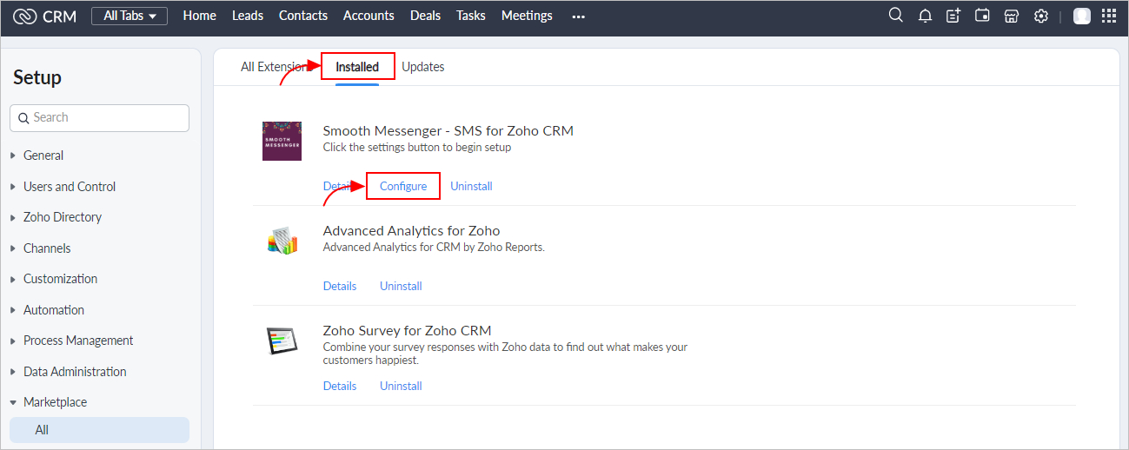This screenshot has height=450, width=1129.
Task: Click the Smooth Messenger extension logo
Action: click(x=282, y=141)
